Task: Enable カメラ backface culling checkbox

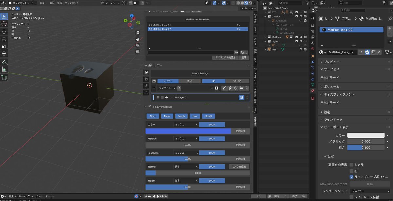Action: [x=351, y=165]
